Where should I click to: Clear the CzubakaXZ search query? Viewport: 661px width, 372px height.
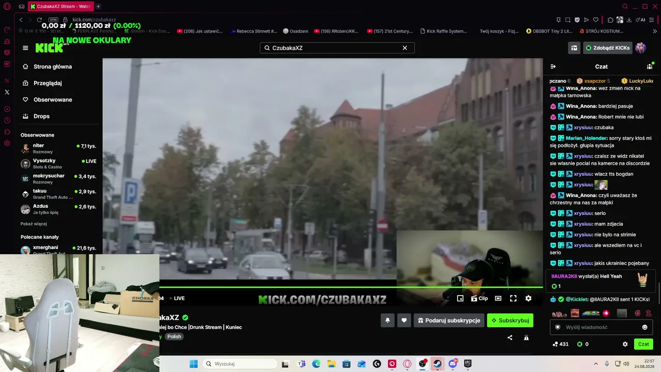[x=405, y=48]
